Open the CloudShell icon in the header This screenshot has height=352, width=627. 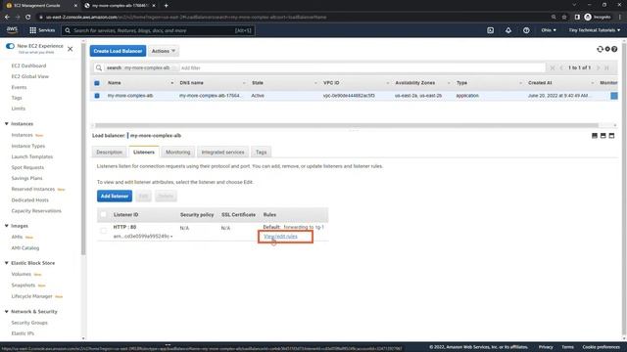pos(490,30)
